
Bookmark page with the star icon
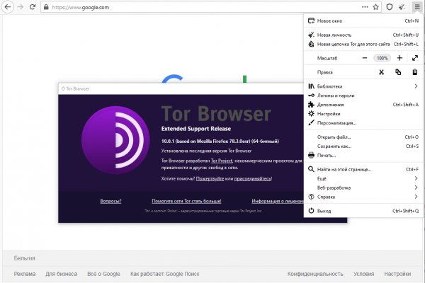coord(375,7)
